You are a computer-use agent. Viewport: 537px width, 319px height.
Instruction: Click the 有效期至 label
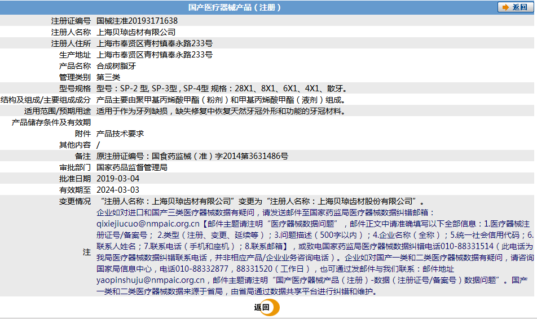tap(75, 190)
